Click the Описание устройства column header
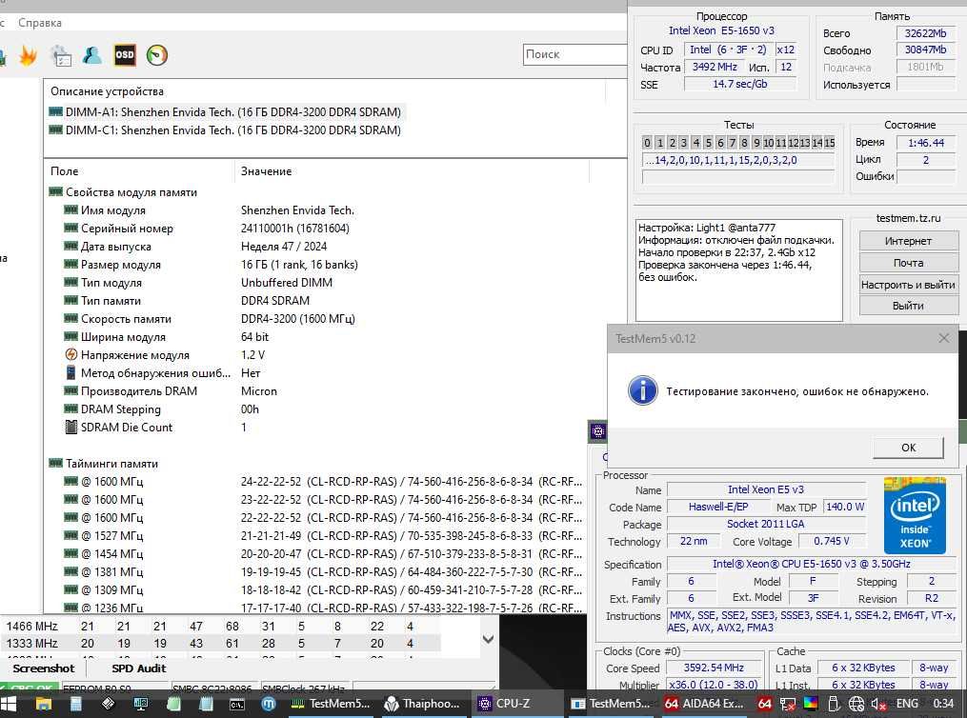Image resolution: width=967 pixels, height=718 pixels. (108, 91)
